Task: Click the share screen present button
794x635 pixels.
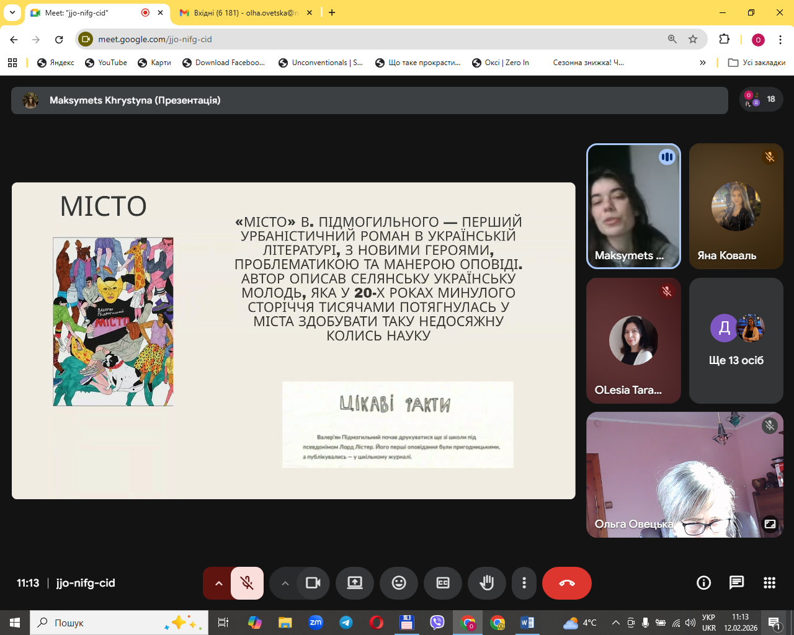Action: pos(355,583)
